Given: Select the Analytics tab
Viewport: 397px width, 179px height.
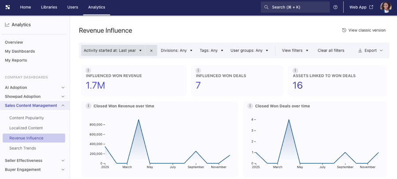Looking at the screenshot, I should coord(97,7).
